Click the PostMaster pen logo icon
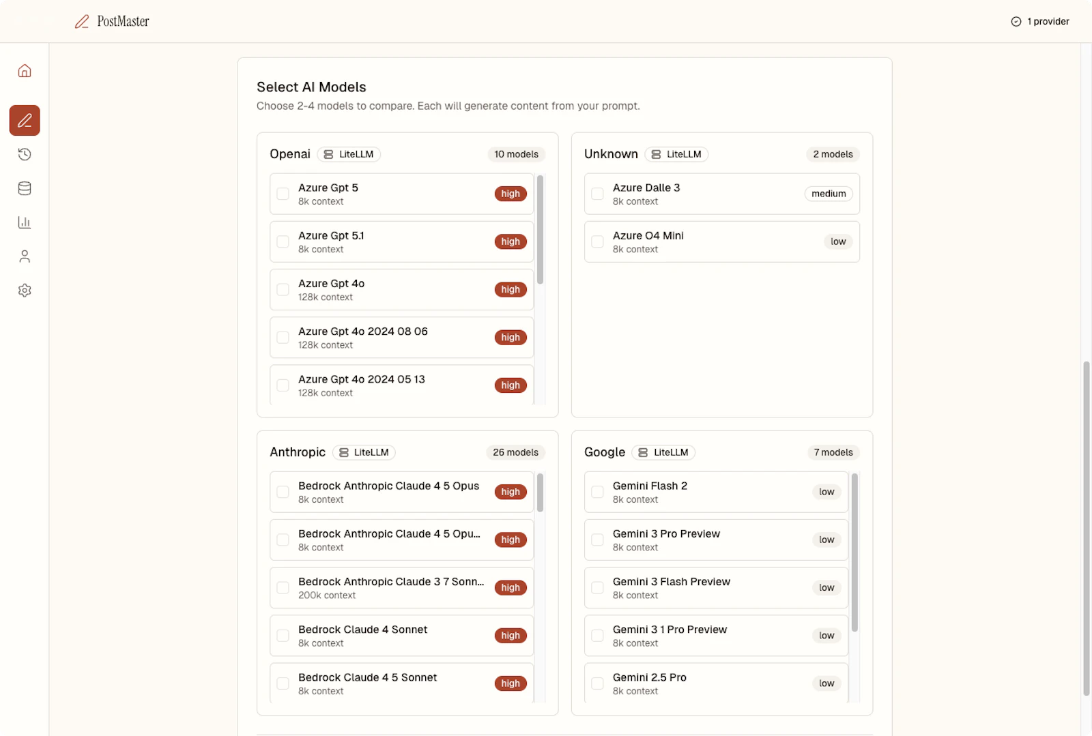Screen dimensions: 1092x736 [82, 22]
